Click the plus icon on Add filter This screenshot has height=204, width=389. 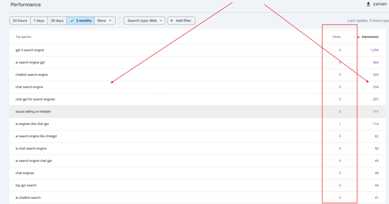[x=172, y=21]
